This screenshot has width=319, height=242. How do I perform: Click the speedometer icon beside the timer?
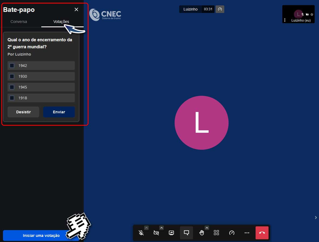click(x=220, y=9)
